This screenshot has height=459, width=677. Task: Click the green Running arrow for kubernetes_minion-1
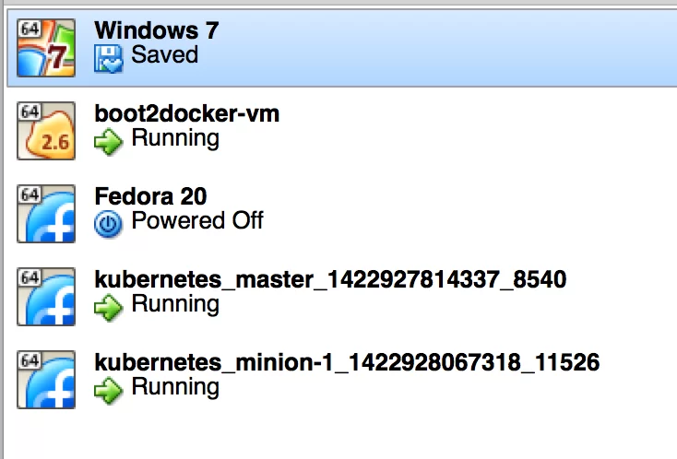(x=109, y=390)
